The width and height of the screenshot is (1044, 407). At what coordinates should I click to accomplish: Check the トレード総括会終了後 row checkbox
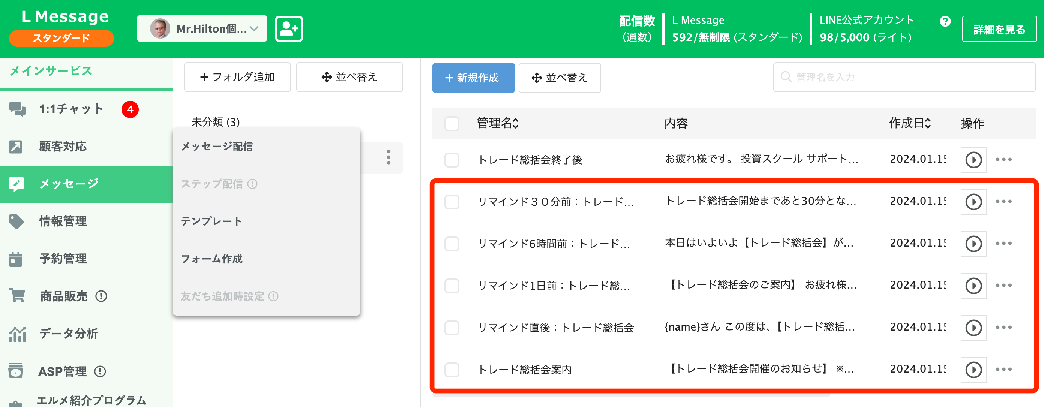click(x=451, y=160)
